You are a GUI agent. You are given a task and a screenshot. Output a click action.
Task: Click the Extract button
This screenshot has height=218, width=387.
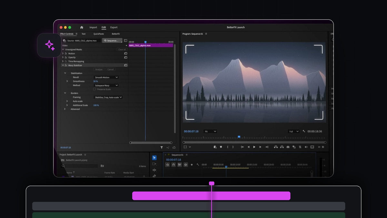(x=282, y=147)
